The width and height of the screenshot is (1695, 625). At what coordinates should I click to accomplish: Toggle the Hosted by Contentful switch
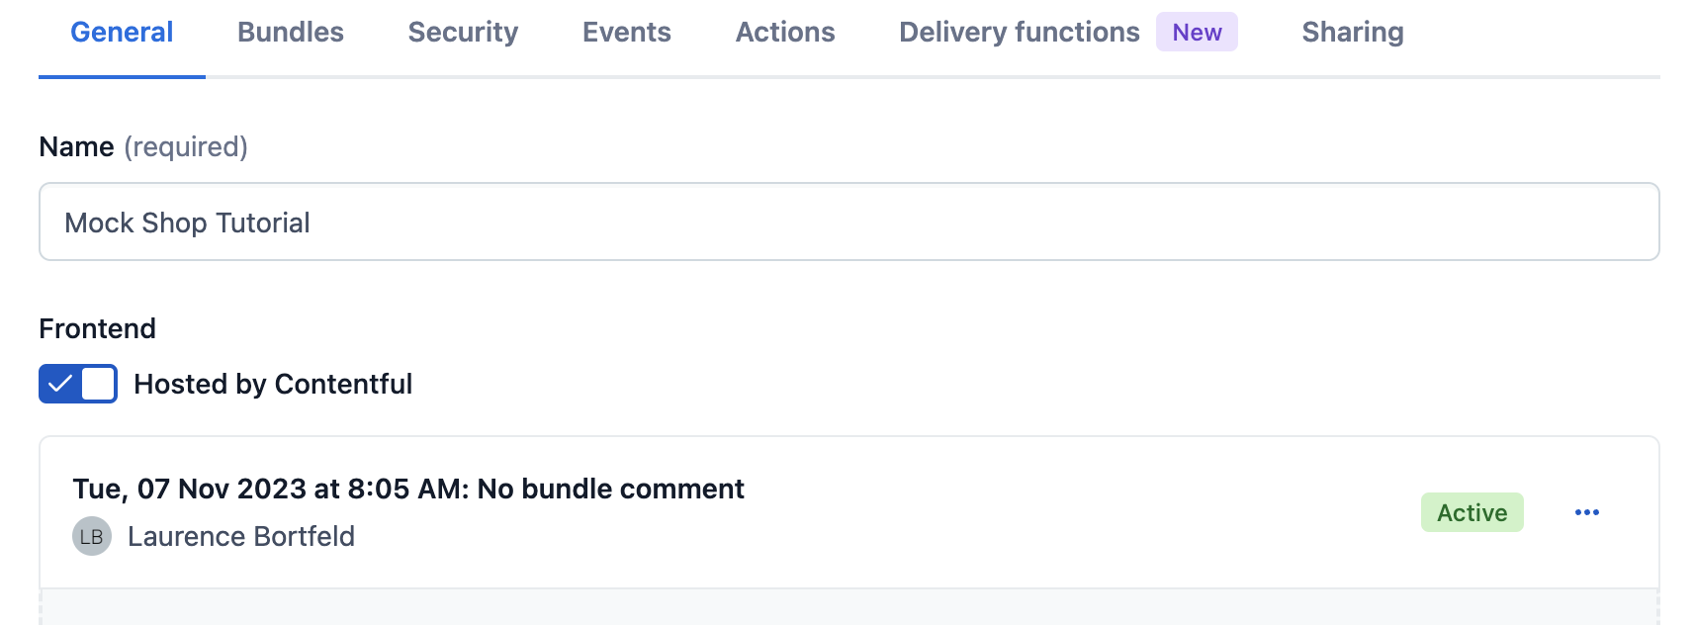pos(78,384)
